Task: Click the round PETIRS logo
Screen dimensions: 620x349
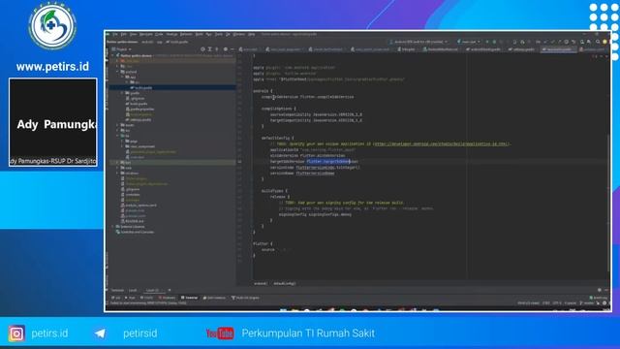Action: click(x=52, y=26)
